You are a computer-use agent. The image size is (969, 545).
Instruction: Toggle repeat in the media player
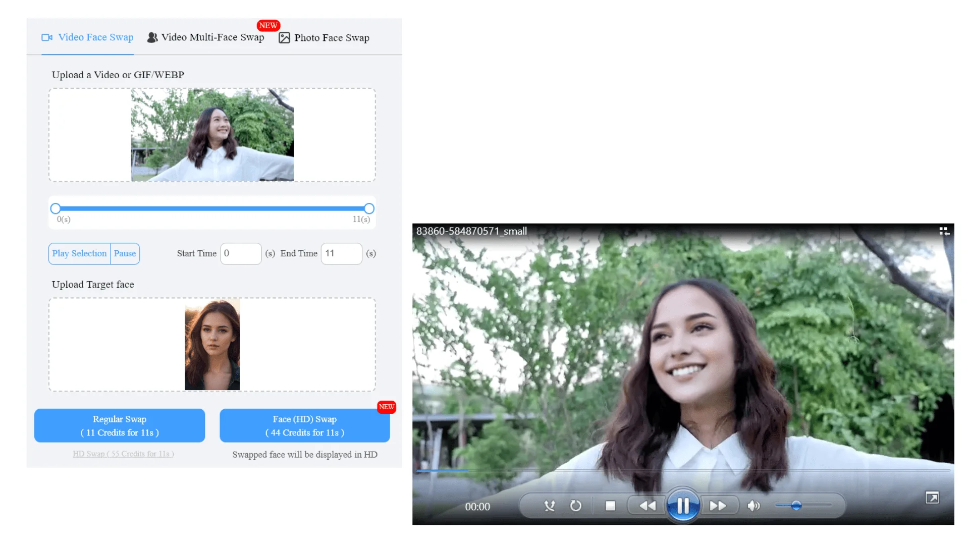click(x=575, y=506)
